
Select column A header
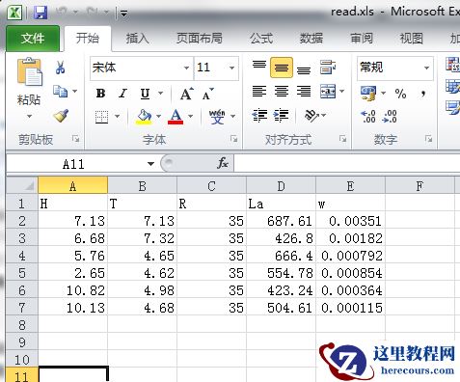pos(73,185)
